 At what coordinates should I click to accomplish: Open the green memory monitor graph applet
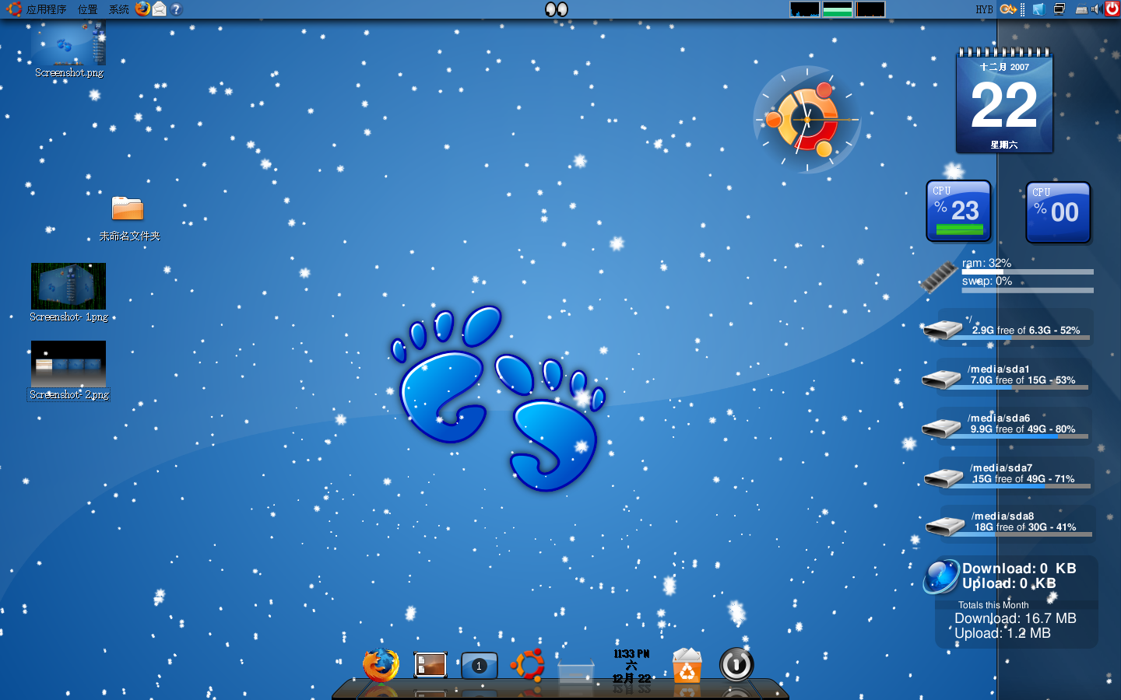click(x=838, y=9)
